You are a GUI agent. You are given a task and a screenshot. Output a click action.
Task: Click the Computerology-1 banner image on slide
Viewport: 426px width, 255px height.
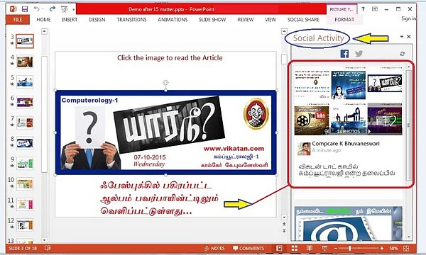(x=165, y=132)
